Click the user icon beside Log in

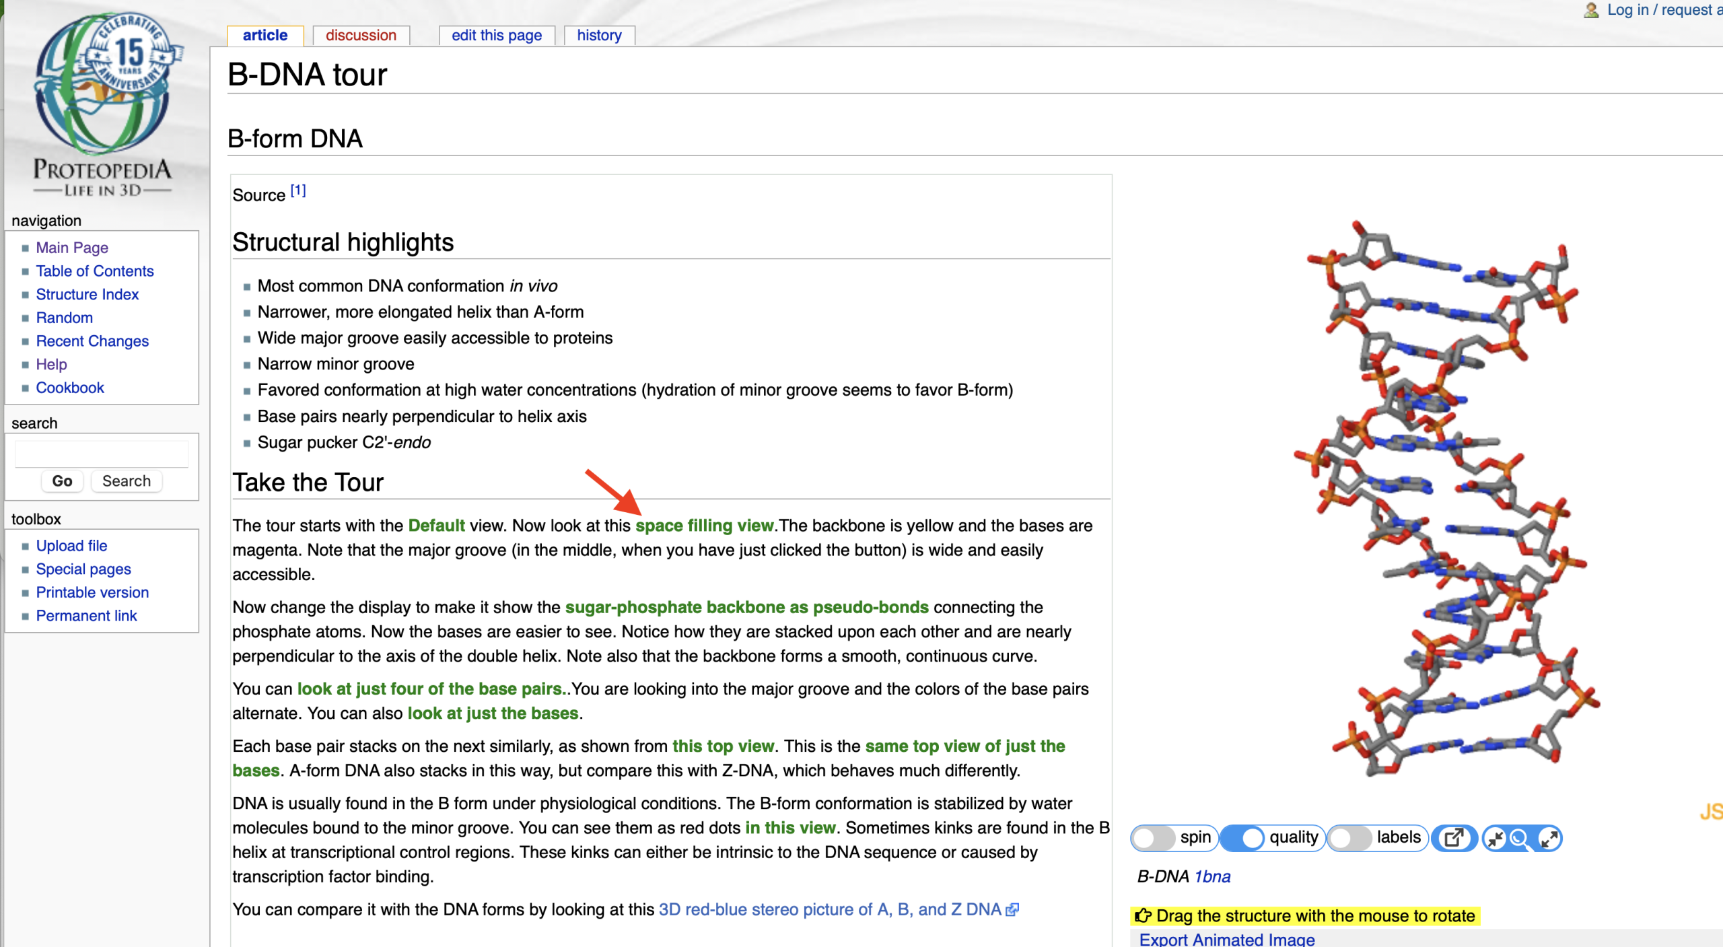tap(1591, 9)
